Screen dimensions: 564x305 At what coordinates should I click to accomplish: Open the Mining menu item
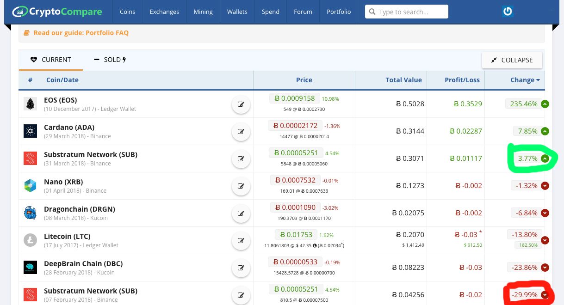pos(203,12)
